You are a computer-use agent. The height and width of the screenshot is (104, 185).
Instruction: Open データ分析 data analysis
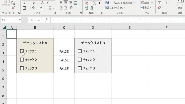tap(180, 5)
